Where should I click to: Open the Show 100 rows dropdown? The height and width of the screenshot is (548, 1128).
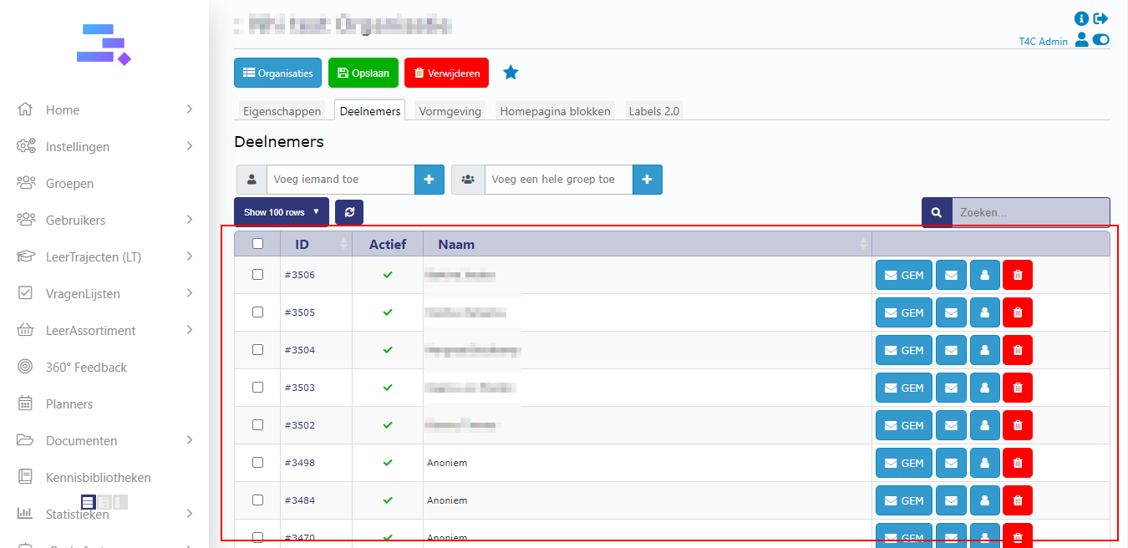click(281, 212)
